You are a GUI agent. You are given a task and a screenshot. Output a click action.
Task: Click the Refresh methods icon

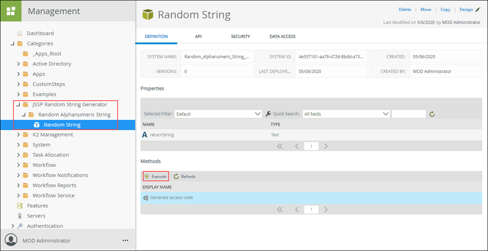click(176, 177)
